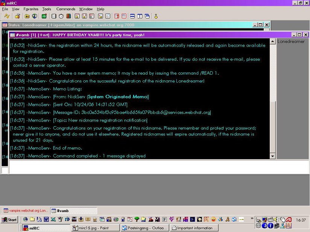
Task: Open the colors books toolbar icon
Action: pos(68,16)
